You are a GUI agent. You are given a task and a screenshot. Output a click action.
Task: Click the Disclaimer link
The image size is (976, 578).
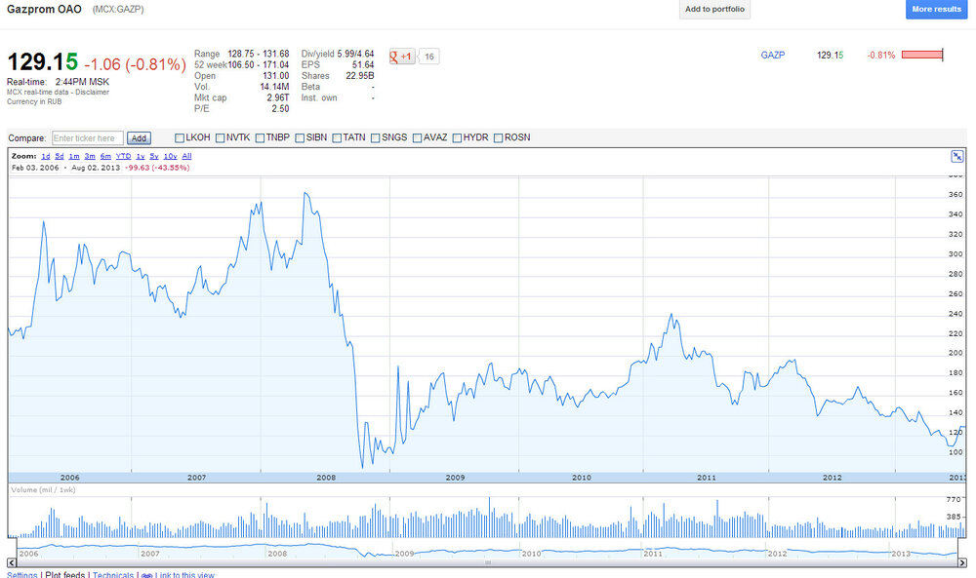tap(92, 92)
